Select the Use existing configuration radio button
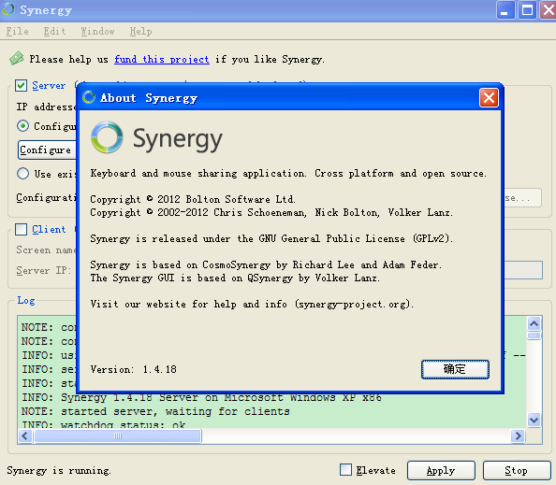The width and height of the screenshot is (556, 485). pyautogui.click(x=22, y=174)
